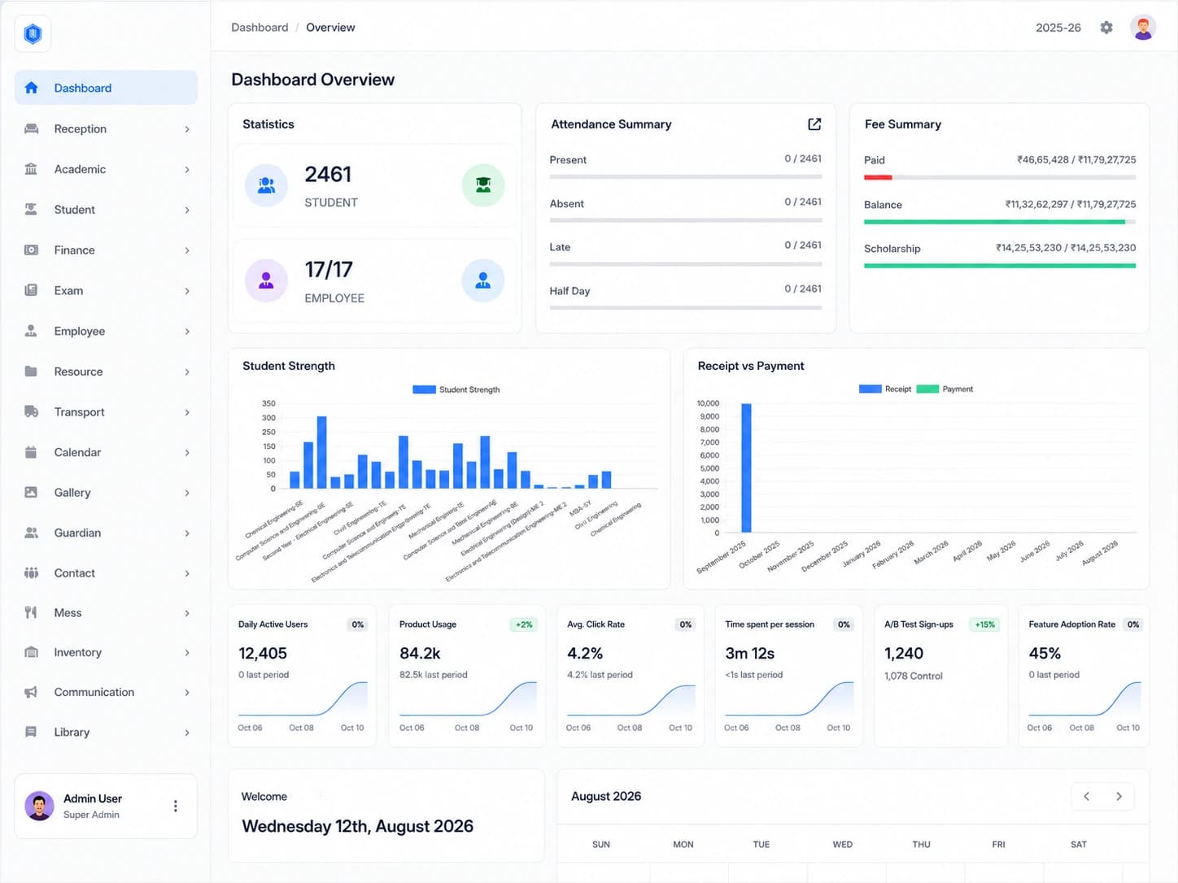This screenshot has width=1178, height=883.
Task: Click the Library sidebar icon
Action: [31, 732]
